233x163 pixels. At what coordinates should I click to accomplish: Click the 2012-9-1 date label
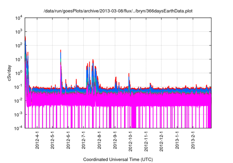115,140
